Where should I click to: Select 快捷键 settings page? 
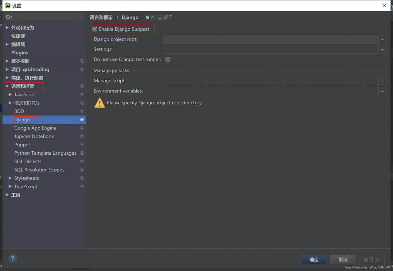click(x=18, y=36)
